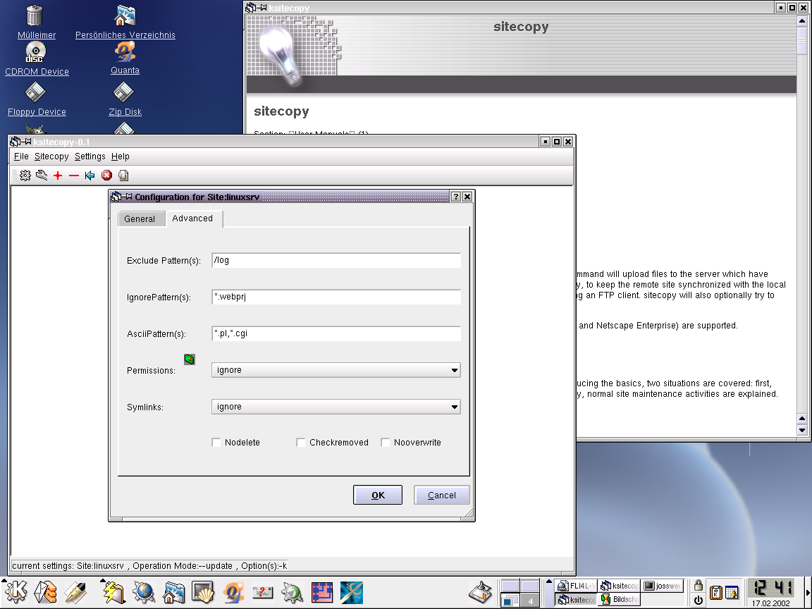
Task: Open the File menu in ksitecopy
Action: pyautogui.click(x=21, y=156)
